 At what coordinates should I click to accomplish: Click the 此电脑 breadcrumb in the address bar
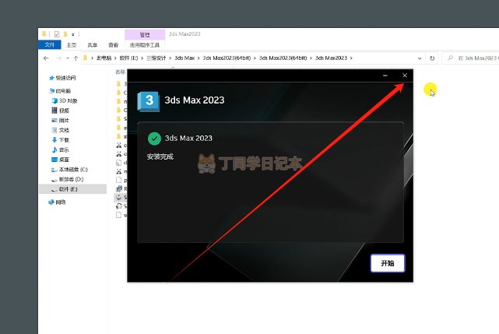click(104, 58)
